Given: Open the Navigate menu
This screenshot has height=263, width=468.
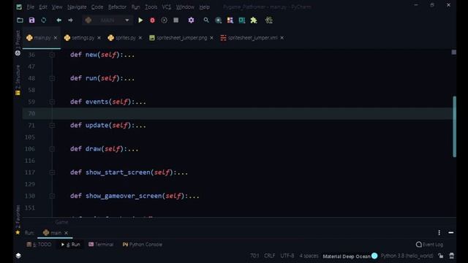Looking at the screenshot, I should (77, 7).
